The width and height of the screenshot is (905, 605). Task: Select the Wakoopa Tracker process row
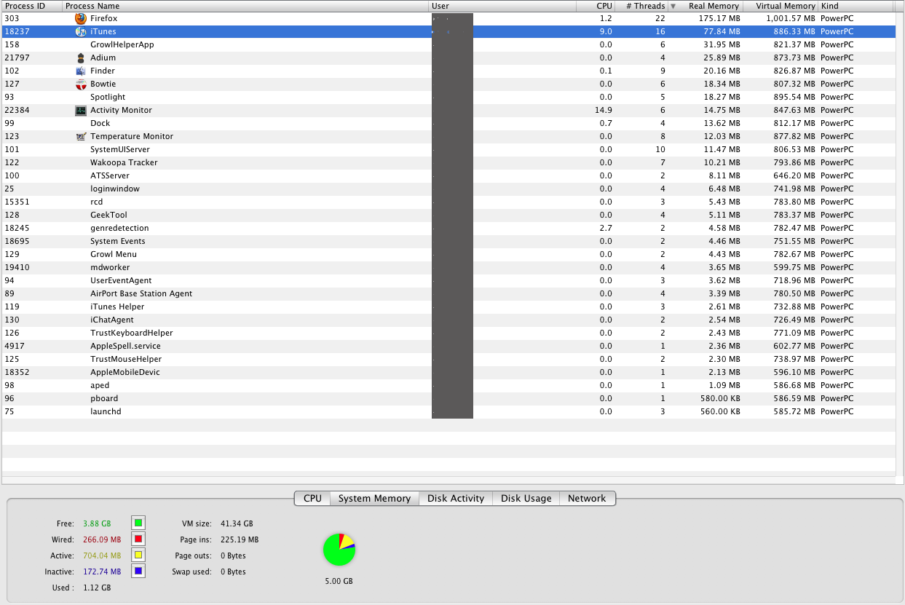[x=448, y=162]
